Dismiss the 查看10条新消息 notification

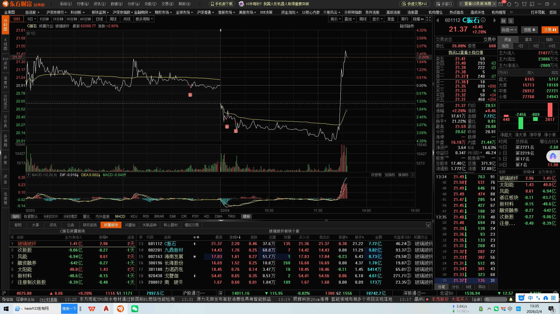click(494, 4)
